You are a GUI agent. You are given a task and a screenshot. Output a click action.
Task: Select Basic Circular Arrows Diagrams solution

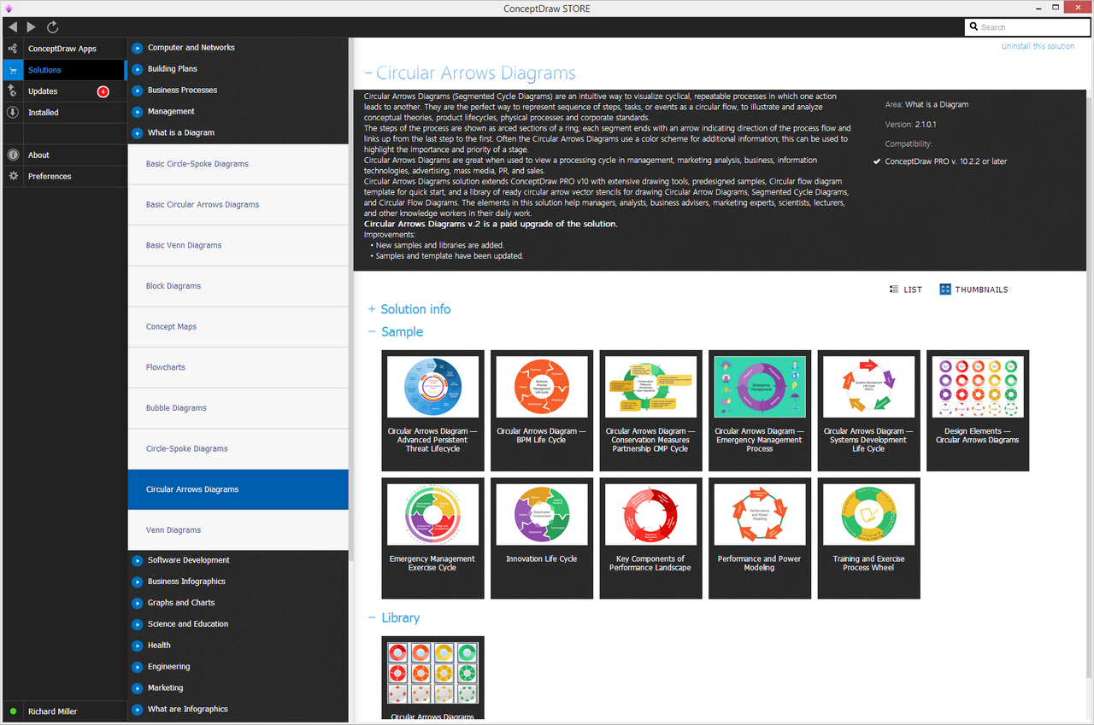[x=238, y=205]
